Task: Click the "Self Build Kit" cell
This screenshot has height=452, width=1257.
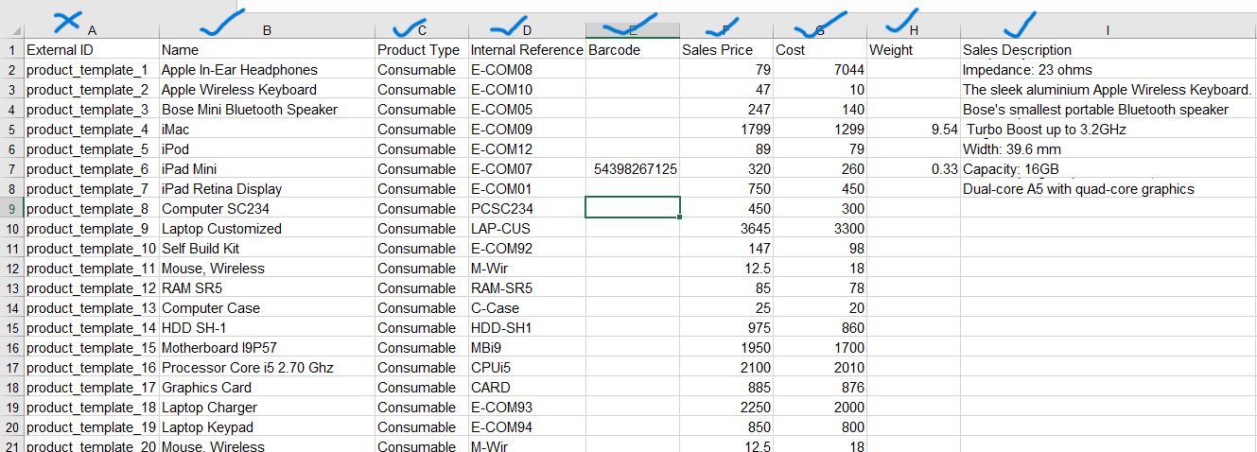Action: coord(267,249)
